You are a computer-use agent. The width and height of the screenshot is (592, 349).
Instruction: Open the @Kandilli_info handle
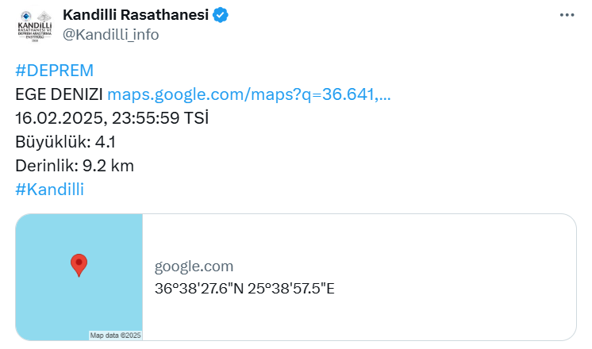click(110, 35)
